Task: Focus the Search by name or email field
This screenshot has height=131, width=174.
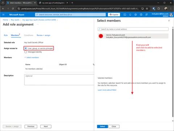Action: (x=133, y=29)
